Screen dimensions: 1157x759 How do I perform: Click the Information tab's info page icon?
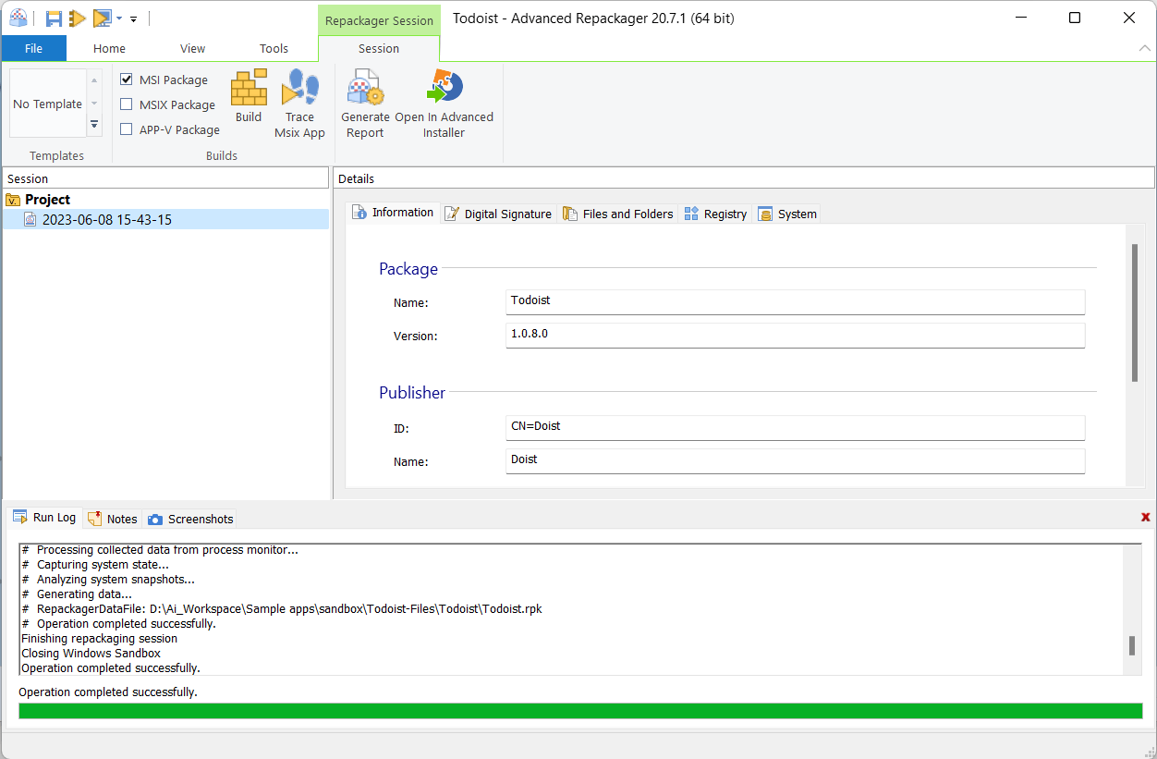(360, 213)
